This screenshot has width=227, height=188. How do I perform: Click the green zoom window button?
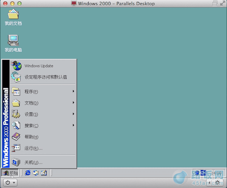19,3
